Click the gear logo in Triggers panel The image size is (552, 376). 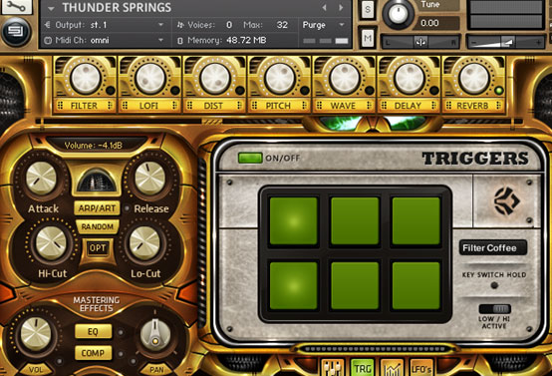click(x=506, y=201)
